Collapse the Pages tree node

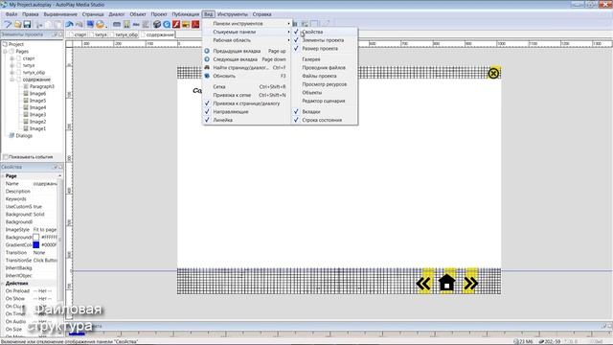pos(5,51)
